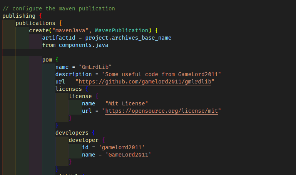
Task: Open the opensource.org/license/mit URL link
Action: click(x=162, y=111)
